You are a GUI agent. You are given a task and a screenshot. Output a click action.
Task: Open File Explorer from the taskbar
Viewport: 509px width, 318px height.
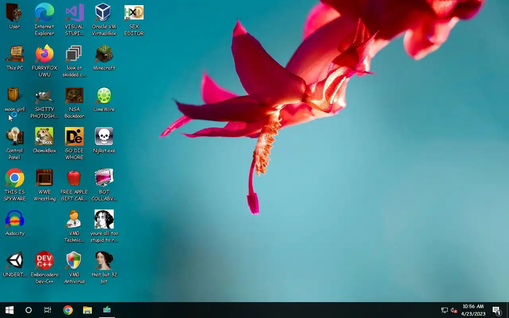[x=87, y=310]
